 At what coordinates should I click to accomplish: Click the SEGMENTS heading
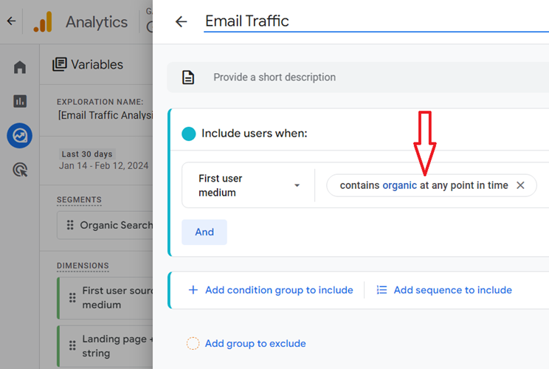point(79,199)
